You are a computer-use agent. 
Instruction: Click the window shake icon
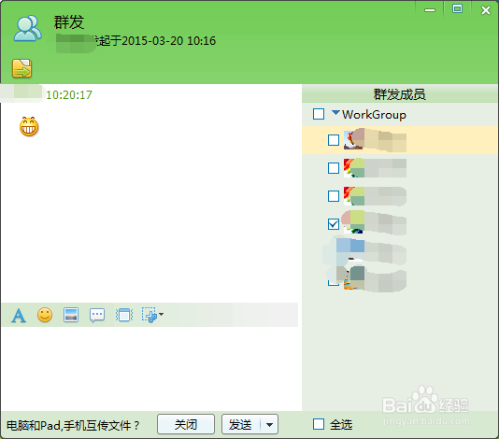click(124, 315)
